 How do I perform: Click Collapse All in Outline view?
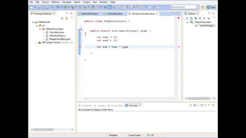[187, 18]
